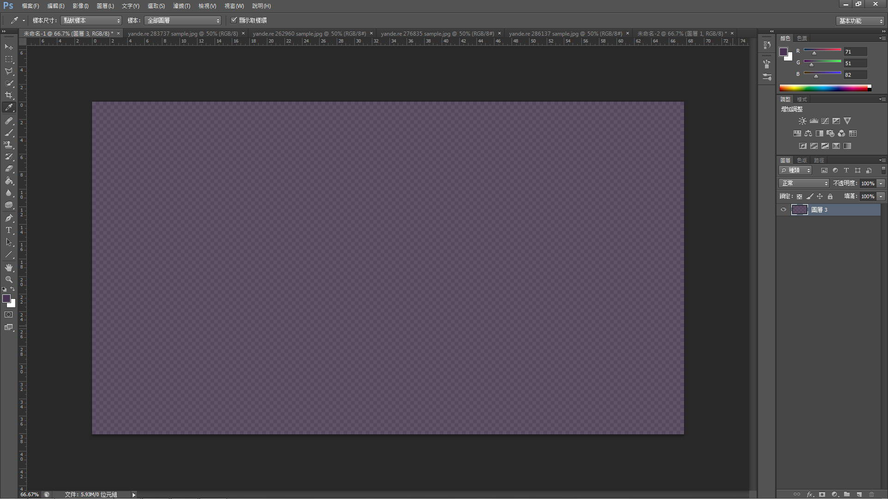The image size is (888, 499).
Task: Open the 基本功能 workspace dropdown
Action: pyautogui.click(x=860, y=21)
